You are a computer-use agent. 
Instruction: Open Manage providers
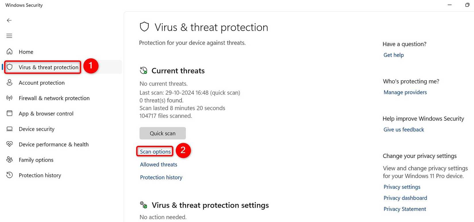(x=405, y=92)
